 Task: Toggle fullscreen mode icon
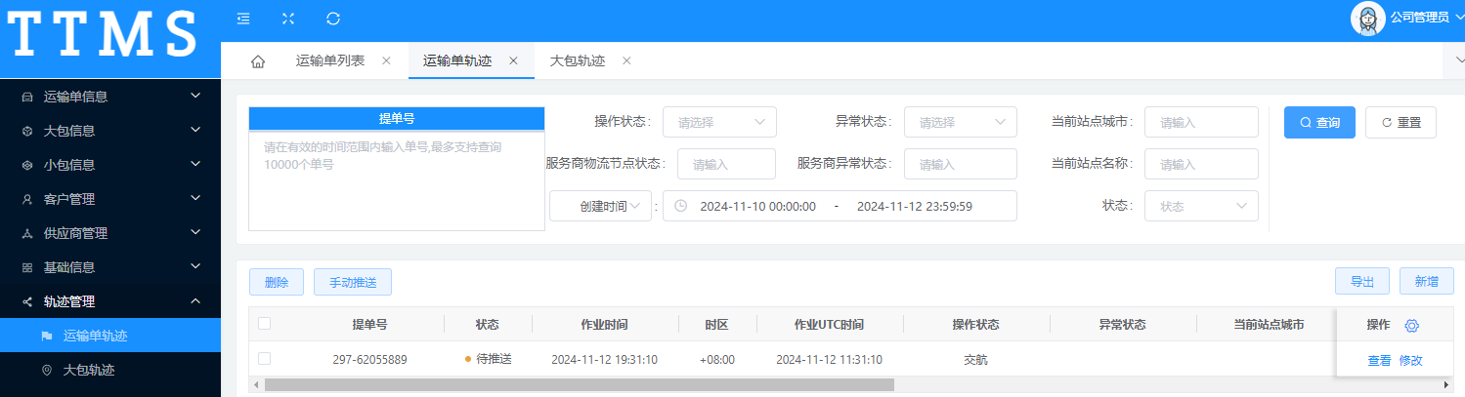(288, 18)
